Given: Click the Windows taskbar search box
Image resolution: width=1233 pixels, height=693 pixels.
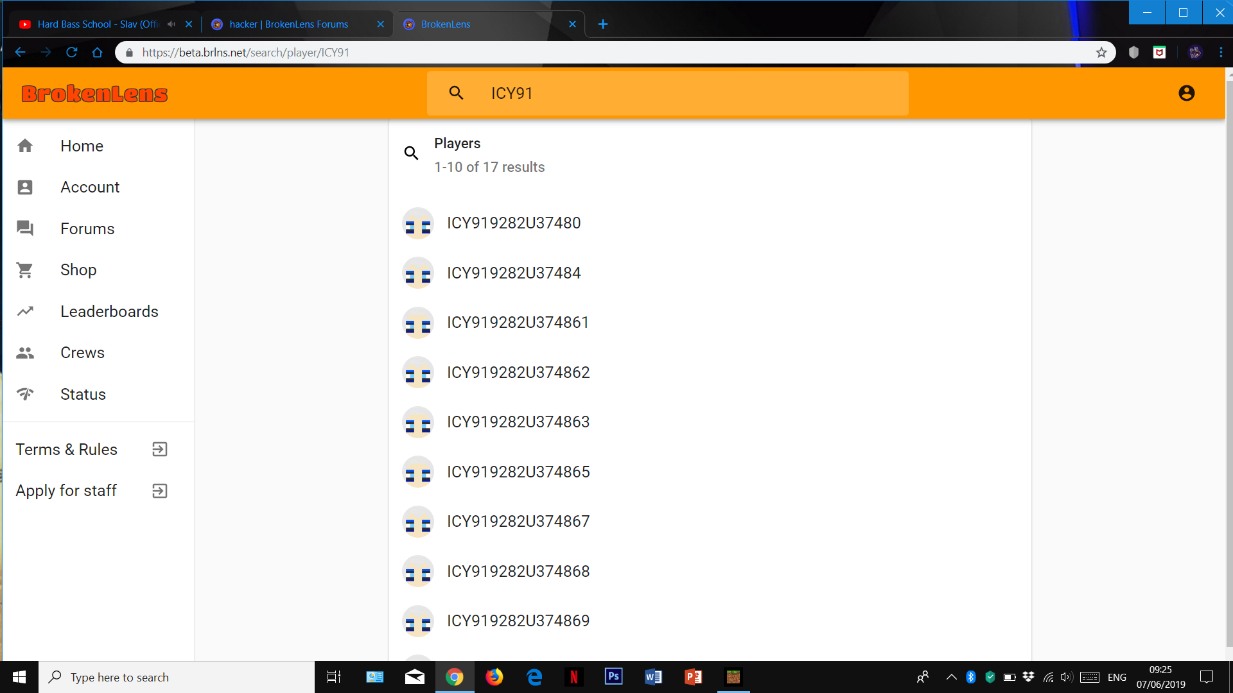Looking at the screenshot, I should (177, 677).
